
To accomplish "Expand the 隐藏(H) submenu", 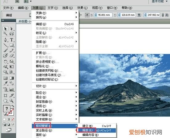I will tap(55, 42).
